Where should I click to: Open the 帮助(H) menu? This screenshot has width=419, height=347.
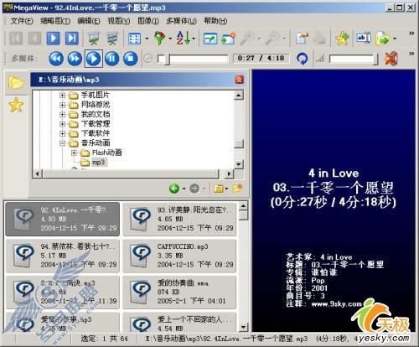(x=215, y=21)
